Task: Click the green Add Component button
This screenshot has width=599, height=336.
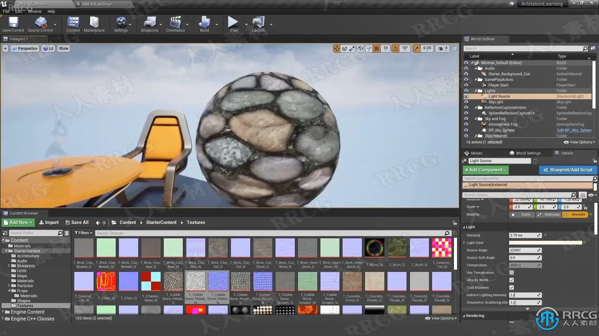Action: pyautogui.click(x=485, y=170)
